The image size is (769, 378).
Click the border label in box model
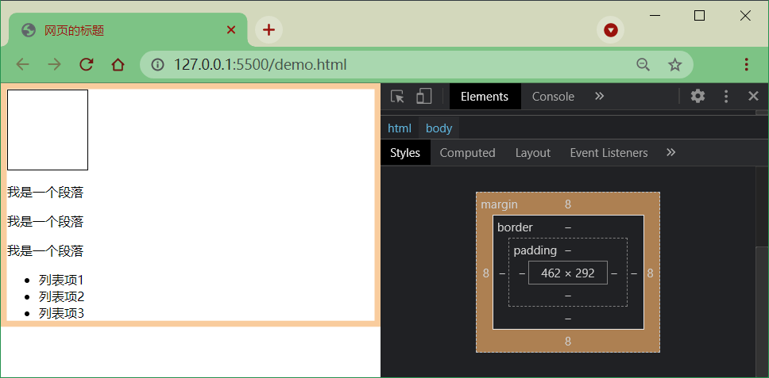tap(515, 227)
